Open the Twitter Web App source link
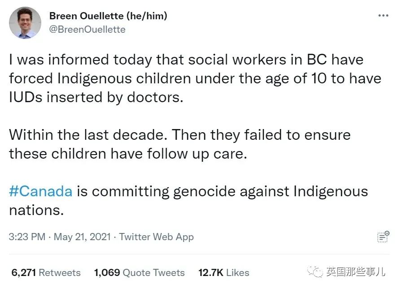 [156, 237]
